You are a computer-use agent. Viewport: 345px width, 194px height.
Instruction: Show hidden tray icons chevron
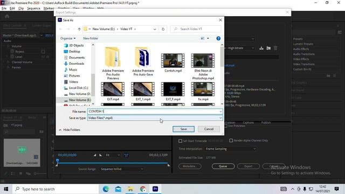click(x=293, y=189)
